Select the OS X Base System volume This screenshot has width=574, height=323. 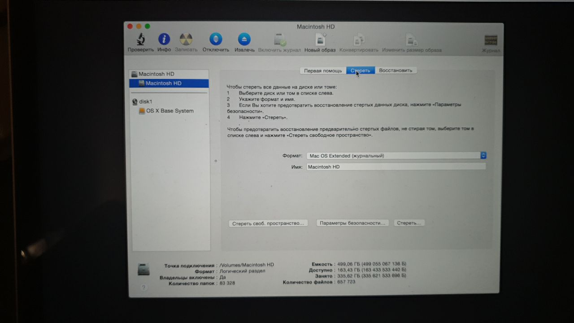click(x=166, y=111)
